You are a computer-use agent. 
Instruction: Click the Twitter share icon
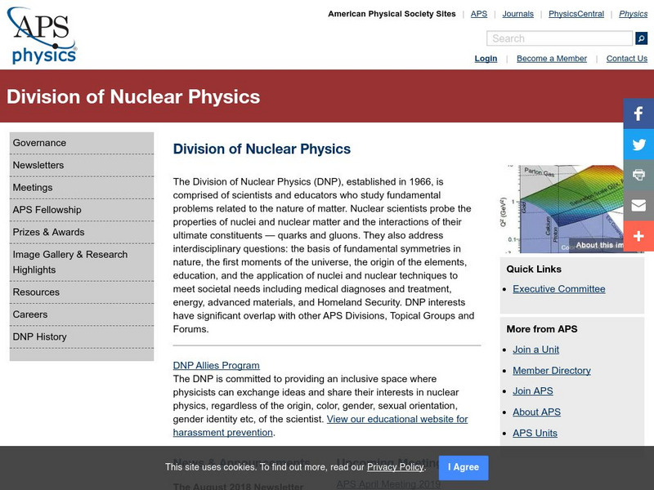(x=638, y=145)
